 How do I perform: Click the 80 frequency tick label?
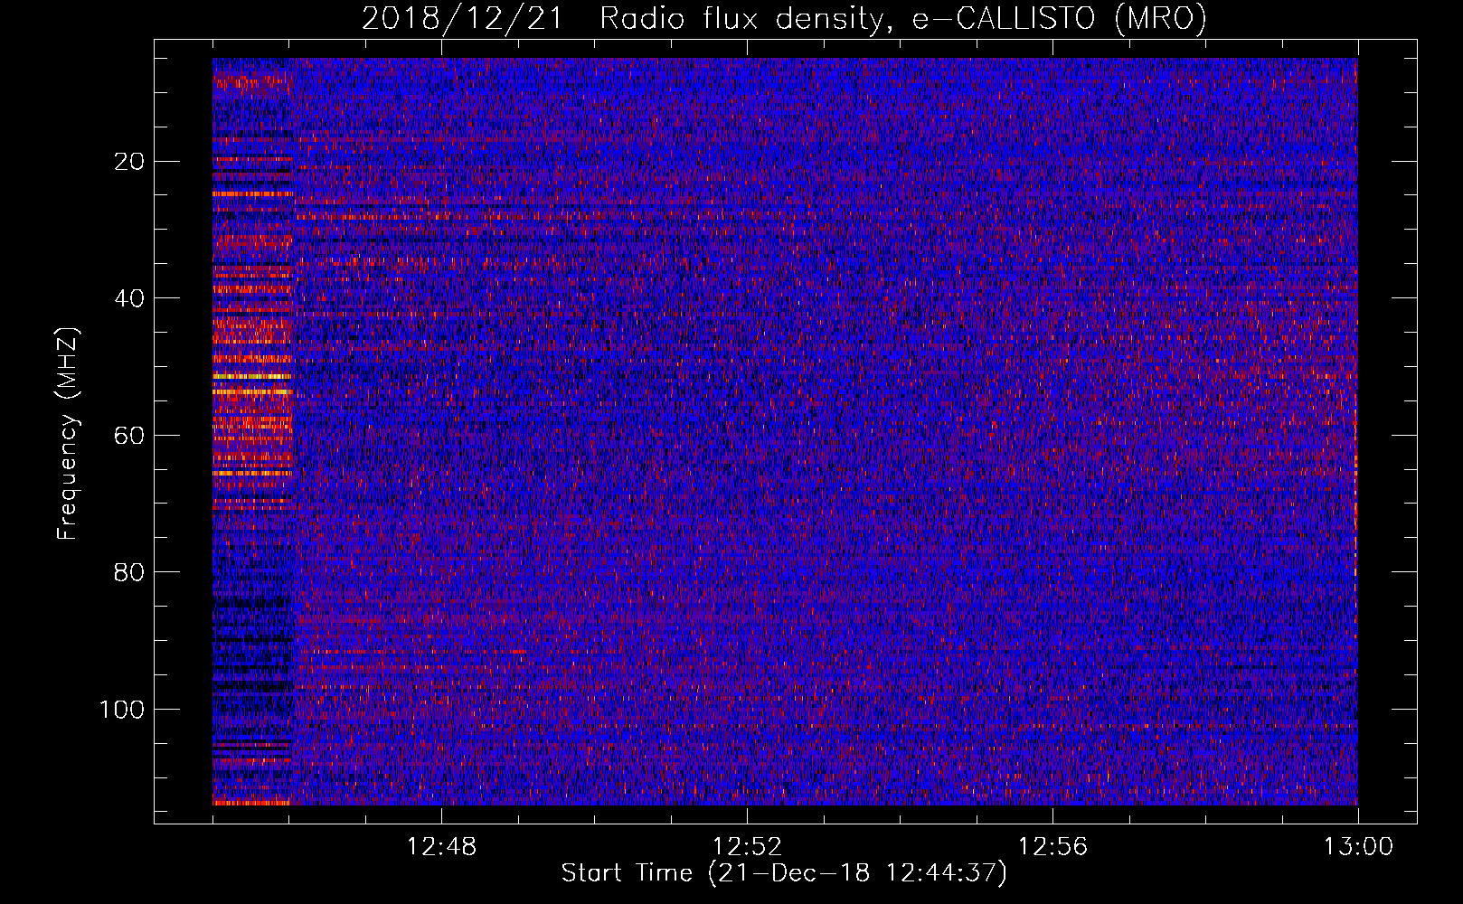point(129,572)
